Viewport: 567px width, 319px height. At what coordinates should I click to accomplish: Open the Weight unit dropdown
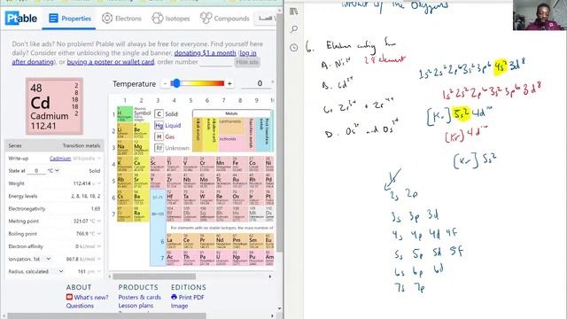tap(97, 183)
